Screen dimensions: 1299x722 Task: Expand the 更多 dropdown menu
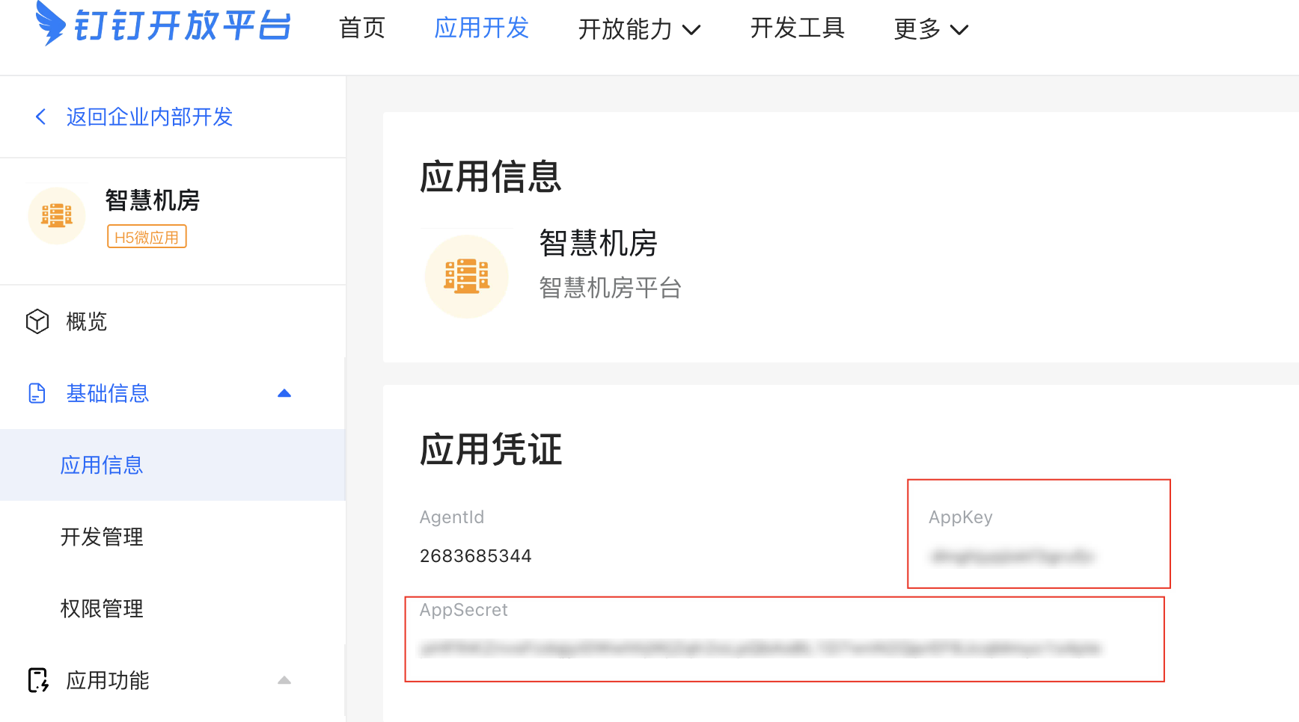click(x=930, y=29)
